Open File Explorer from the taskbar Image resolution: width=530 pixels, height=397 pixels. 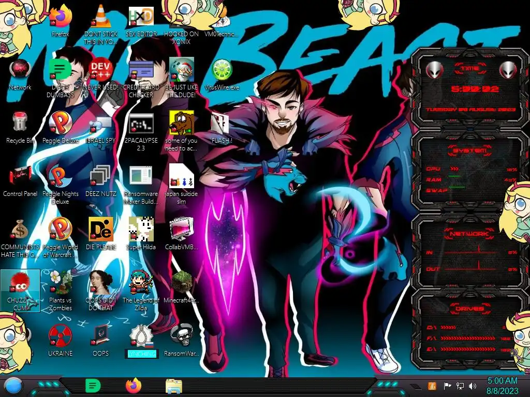pyautogui.click(x=174, y=386)
